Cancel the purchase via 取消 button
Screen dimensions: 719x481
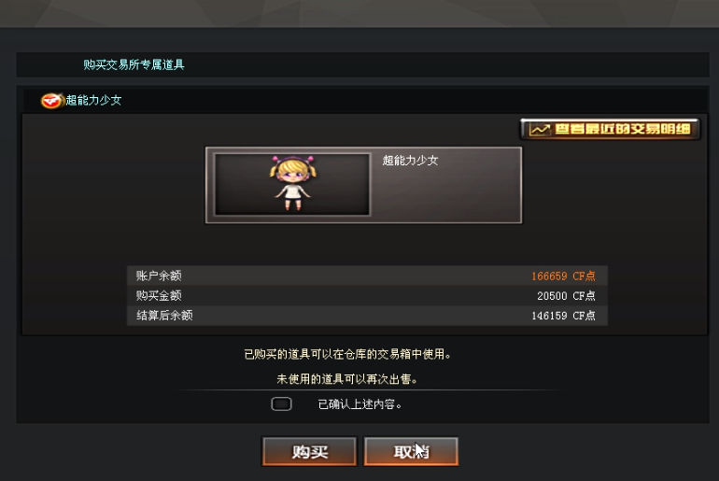[x=411, y=452]
